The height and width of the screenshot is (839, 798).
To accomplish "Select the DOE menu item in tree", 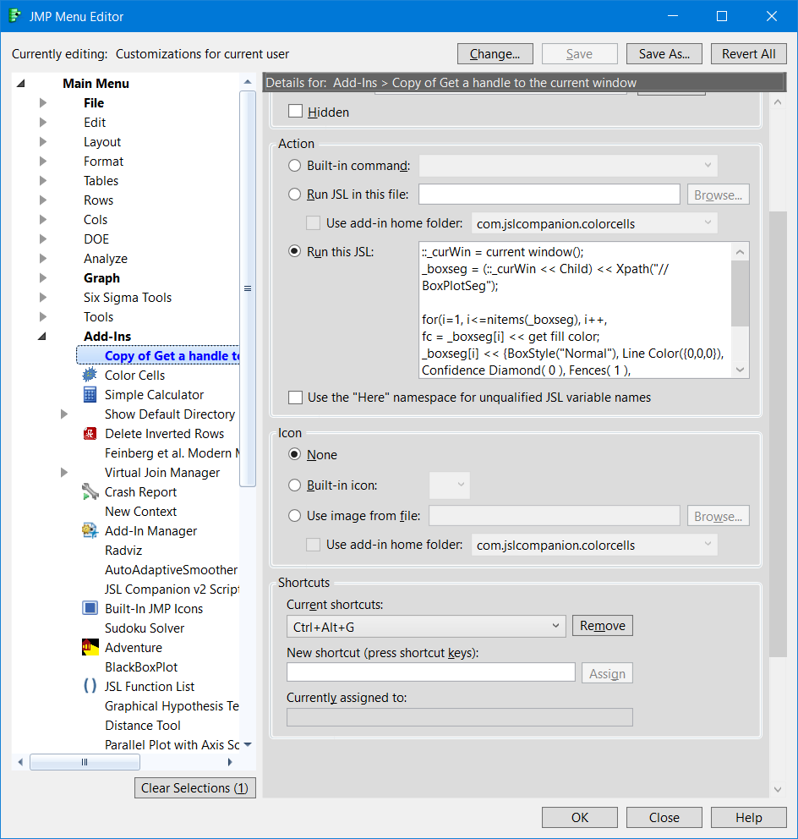I will tap(96, 239).
